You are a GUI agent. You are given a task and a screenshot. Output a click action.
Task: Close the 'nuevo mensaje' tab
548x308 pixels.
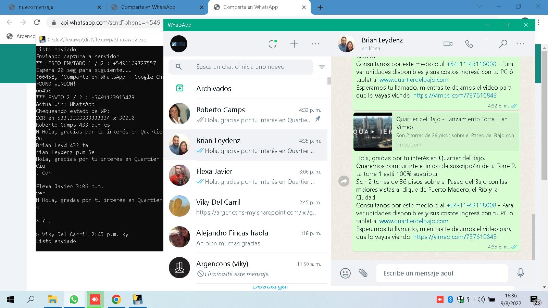[x=99, y=7]
